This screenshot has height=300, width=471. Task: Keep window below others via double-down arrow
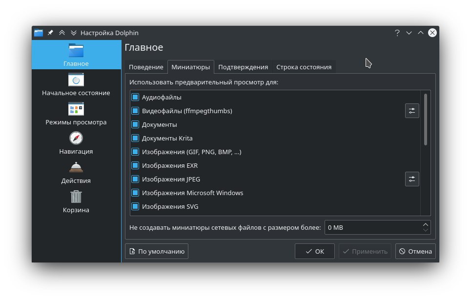coord(74,33)
